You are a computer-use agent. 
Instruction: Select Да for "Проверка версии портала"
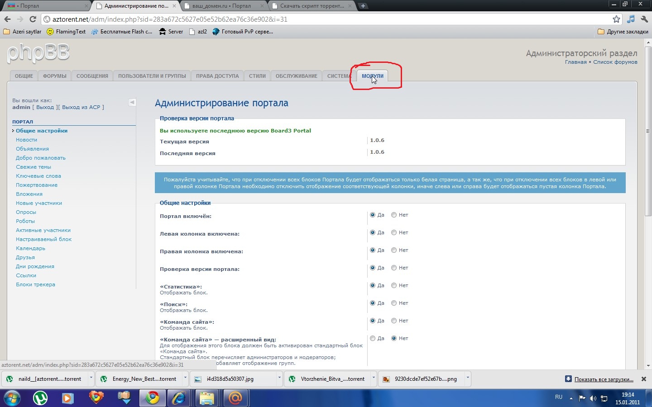tap(373, 268)
